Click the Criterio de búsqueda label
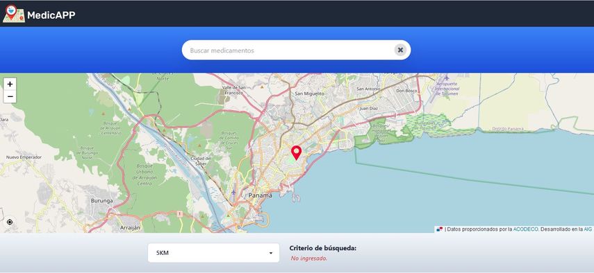594x273 pixels. [x=323, y=248]
